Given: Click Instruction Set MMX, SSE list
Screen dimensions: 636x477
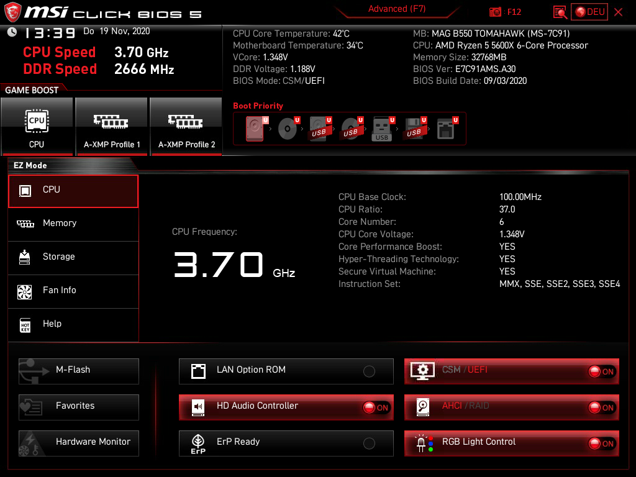Looking at the screenshot, I should pos(560,284).
